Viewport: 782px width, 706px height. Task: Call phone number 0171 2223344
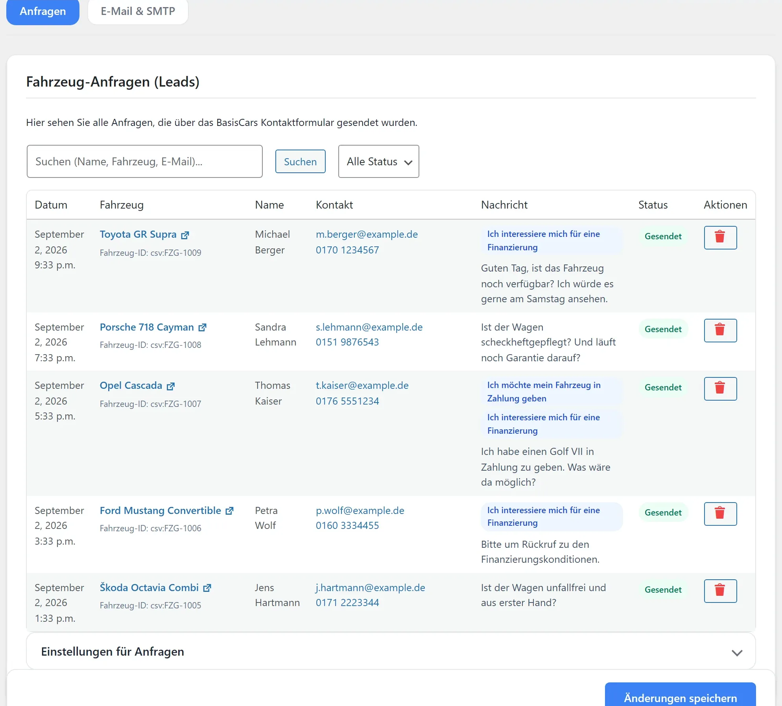(347, 603)
